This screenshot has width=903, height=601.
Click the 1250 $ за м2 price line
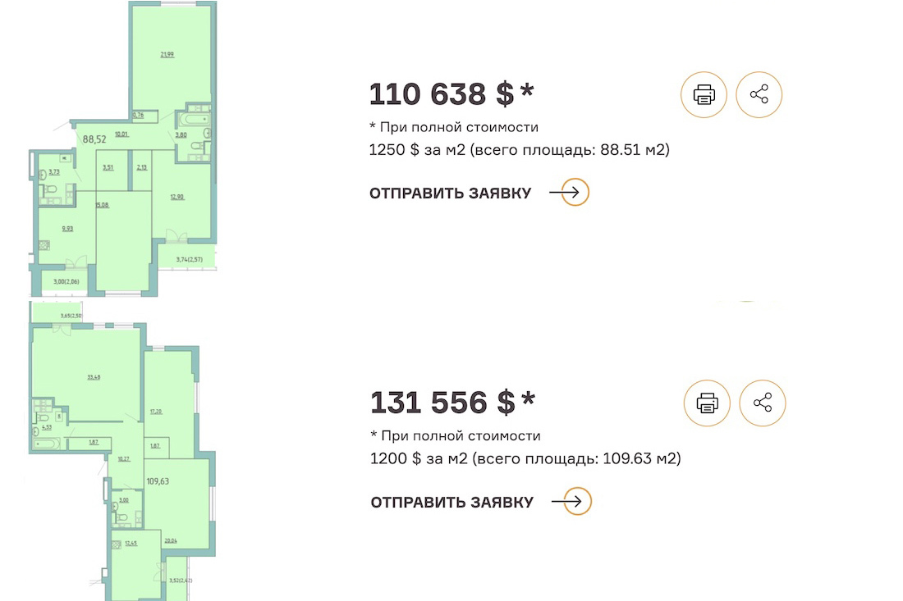click(520, 150)
